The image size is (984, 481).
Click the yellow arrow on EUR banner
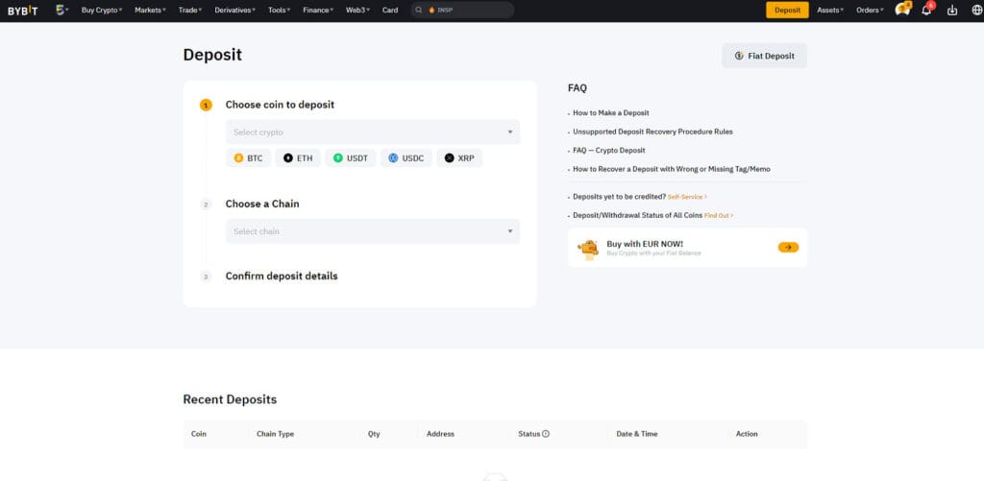(788, 247)
